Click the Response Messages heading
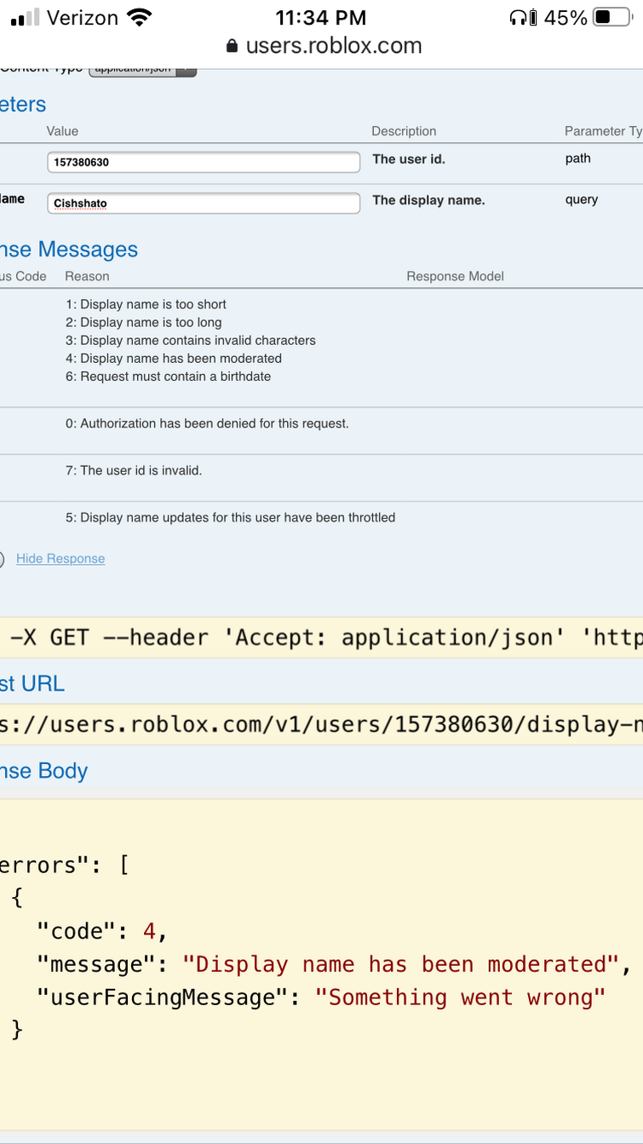Image resolution: width=643 pixels, height=1144 pixels. tap(69, 250)
